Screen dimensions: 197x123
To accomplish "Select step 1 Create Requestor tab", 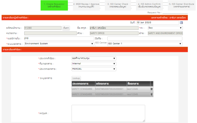I will coord(54,5).
